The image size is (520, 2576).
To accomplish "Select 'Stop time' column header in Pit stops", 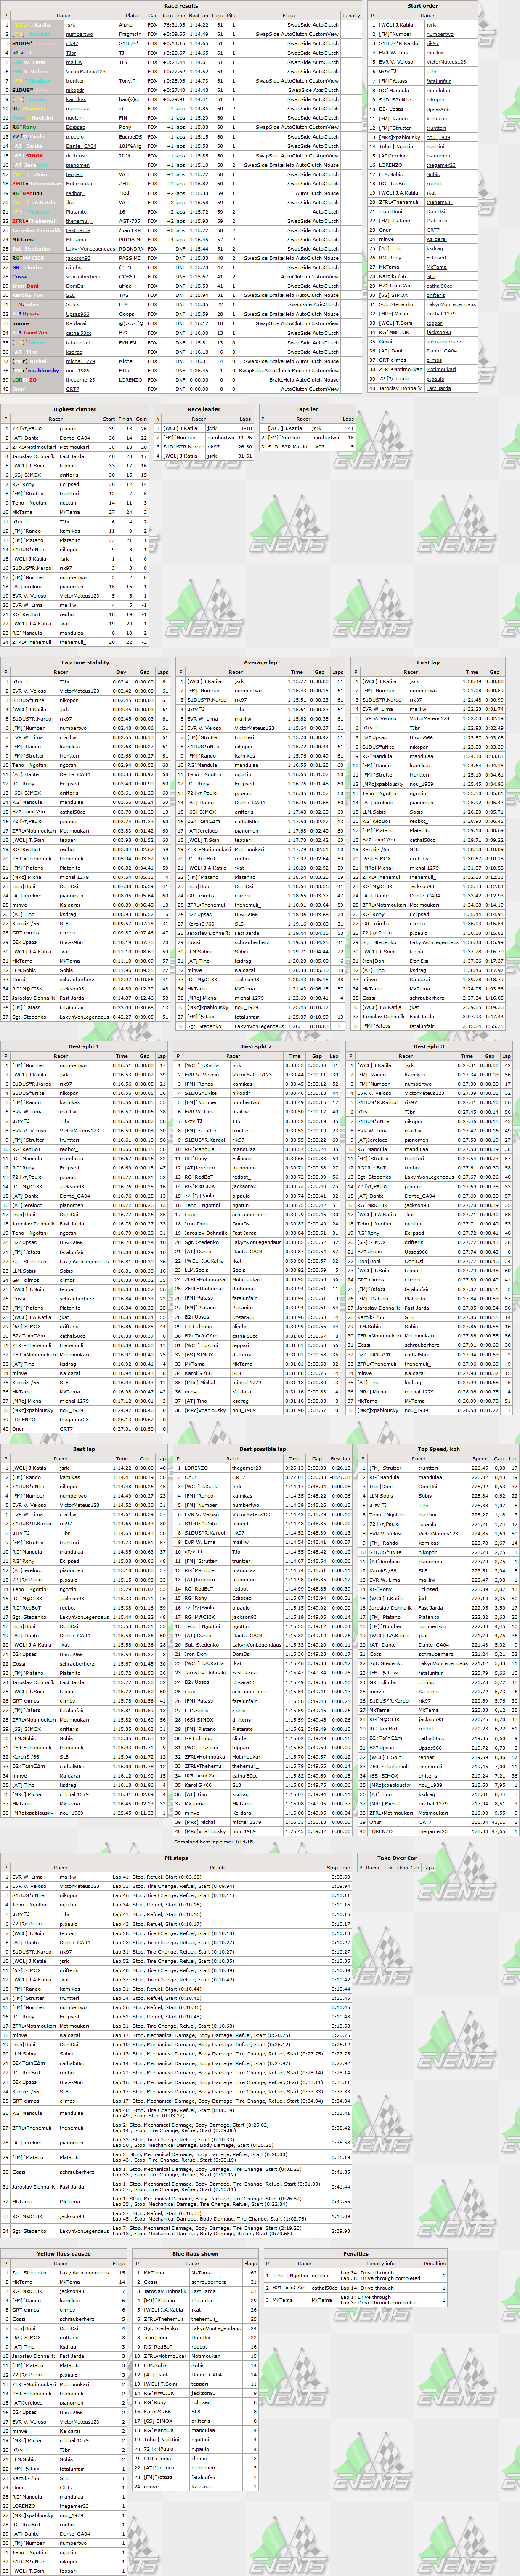I will point(338,1867).
